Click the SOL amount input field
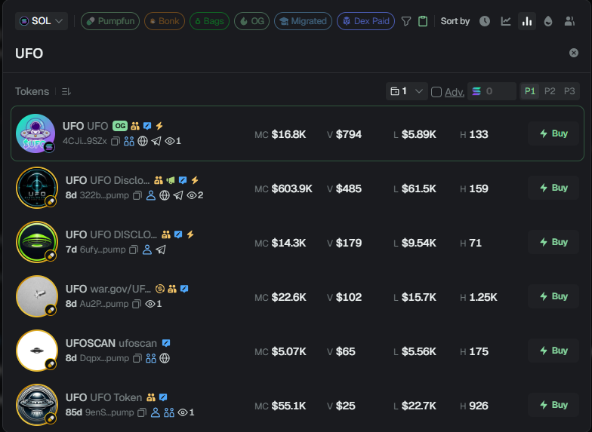592x432 pixels. [x=492, y=91]
